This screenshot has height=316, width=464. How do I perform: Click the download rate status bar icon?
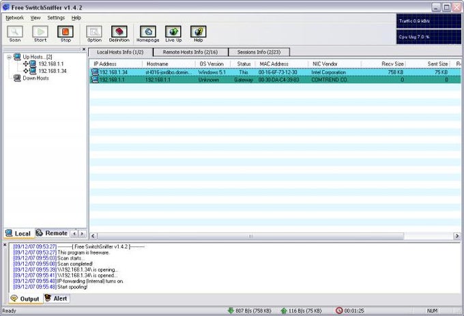(231, 311)
